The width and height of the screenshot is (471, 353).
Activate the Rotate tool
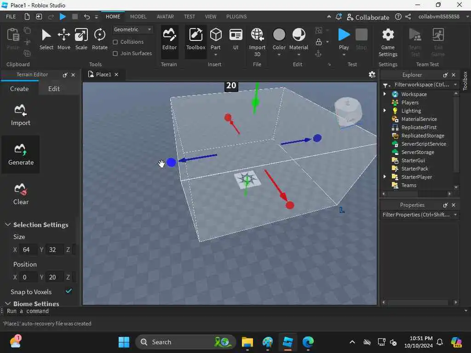(x=99, y=40)
